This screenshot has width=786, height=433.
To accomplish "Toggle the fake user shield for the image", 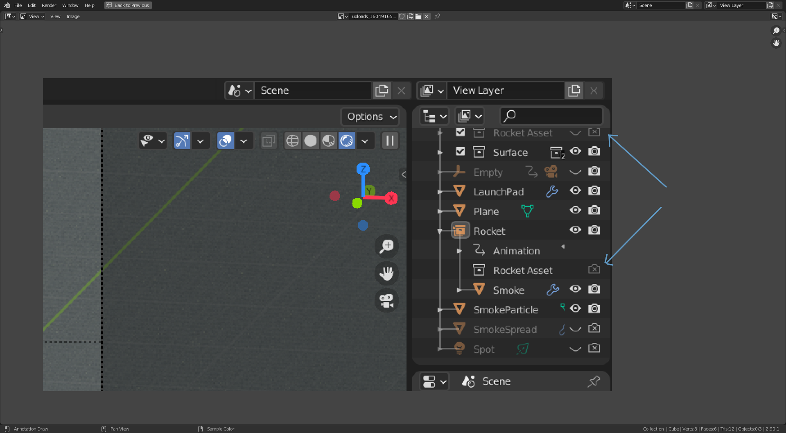I will (402, 16).
